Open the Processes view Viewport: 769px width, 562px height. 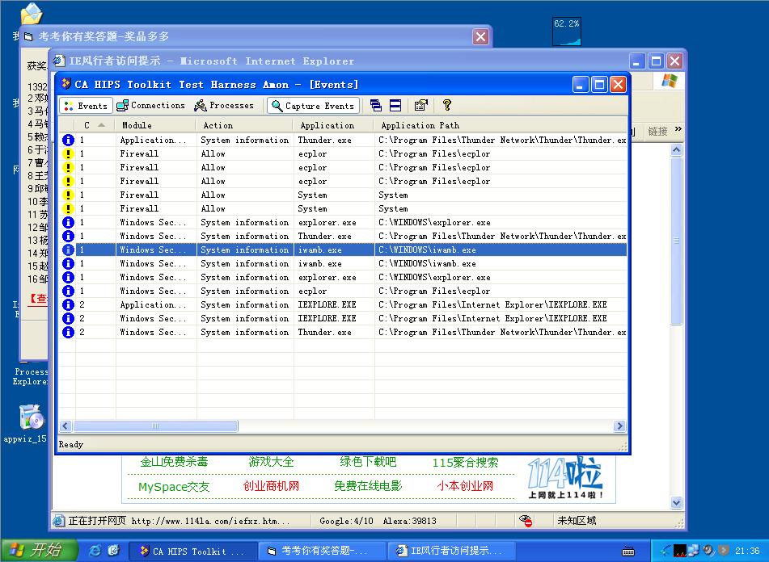[224, 105]
